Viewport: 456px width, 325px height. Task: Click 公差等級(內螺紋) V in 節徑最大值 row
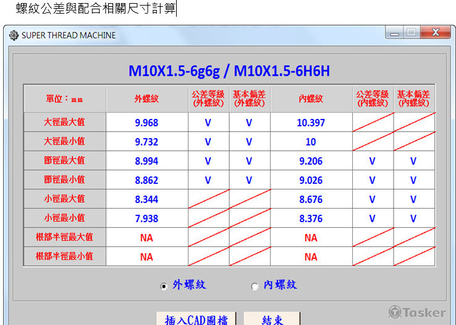(x=372, y=161)
